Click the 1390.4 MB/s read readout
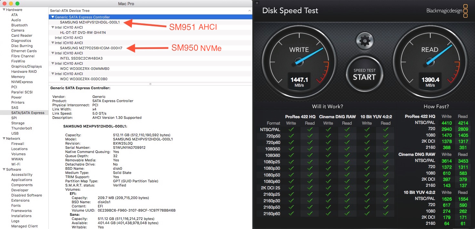 (x=430, y=82)
